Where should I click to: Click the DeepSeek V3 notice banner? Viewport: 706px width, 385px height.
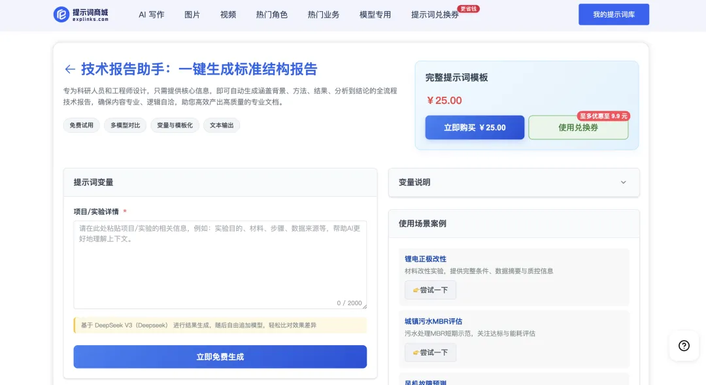pos(220,325)
